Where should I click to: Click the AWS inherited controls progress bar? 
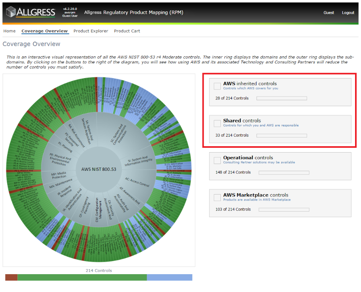point(282,98)
